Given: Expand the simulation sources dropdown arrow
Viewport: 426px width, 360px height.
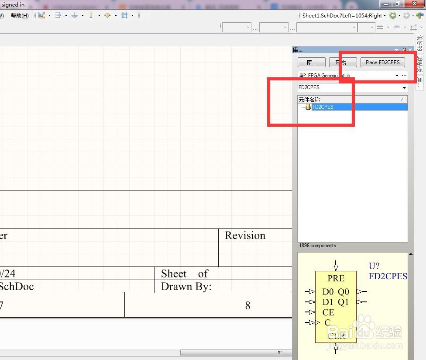Looking at the screenshot, I should [116, 15].
